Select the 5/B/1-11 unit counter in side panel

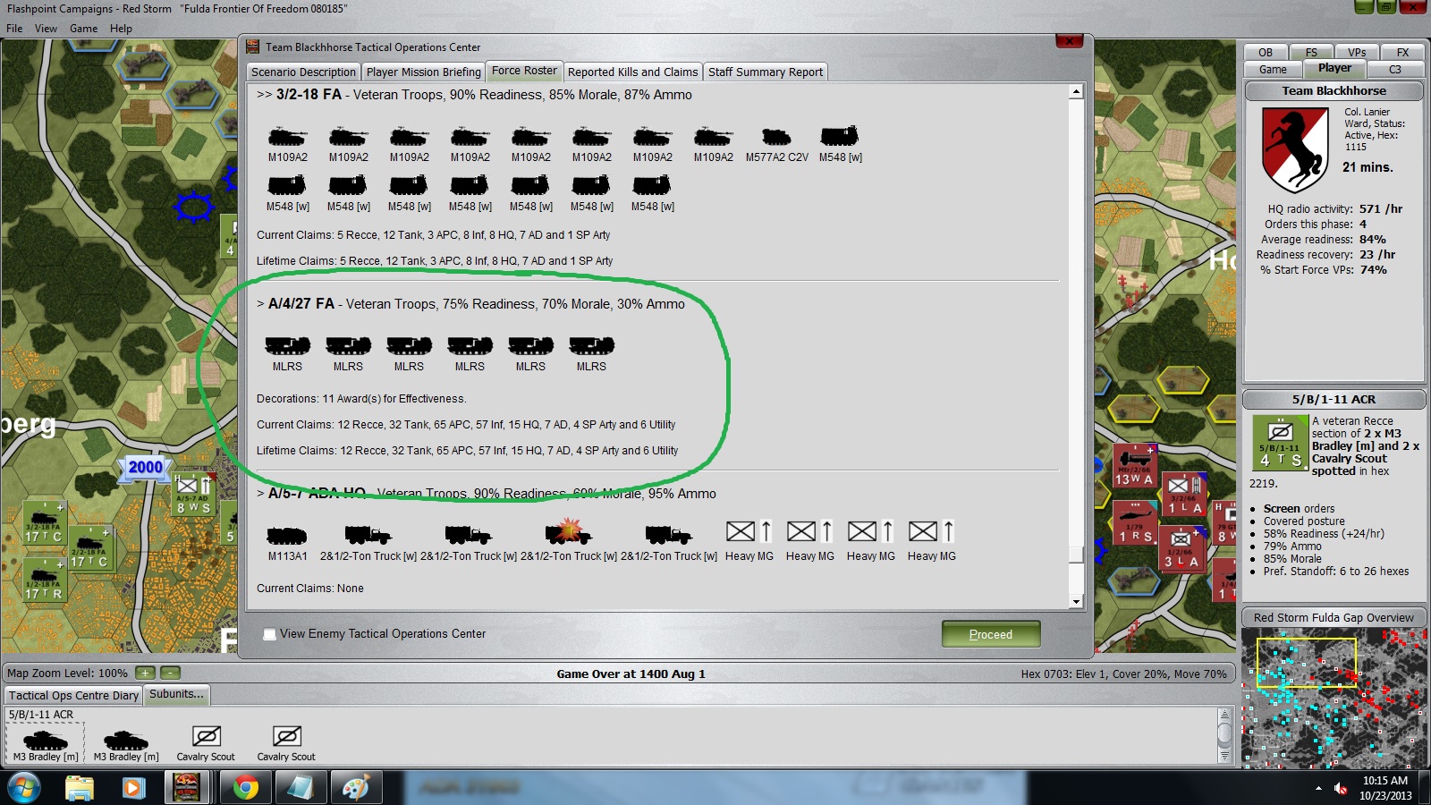click(x=1281, y=445)
